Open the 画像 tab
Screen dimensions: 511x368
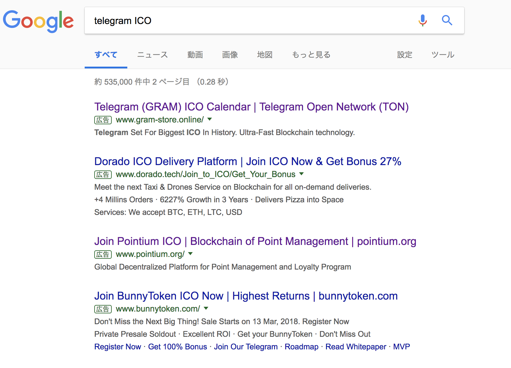[x=230, y=55]
